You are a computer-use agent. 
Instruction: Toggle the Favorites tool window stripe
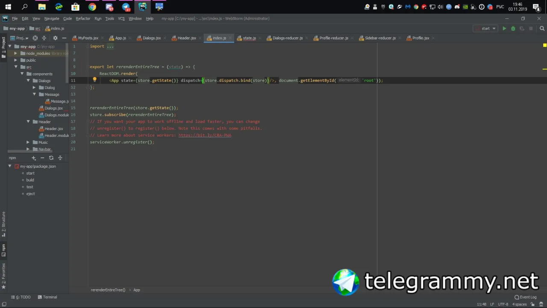click(x=3, y=276)
